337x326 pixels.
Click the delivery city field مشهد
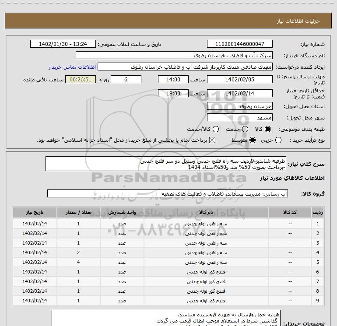[240, 117]
